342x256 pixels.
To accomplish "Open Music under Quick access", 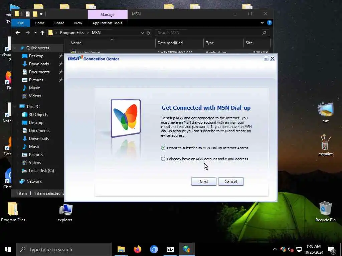I will click(x=34, y=88).
